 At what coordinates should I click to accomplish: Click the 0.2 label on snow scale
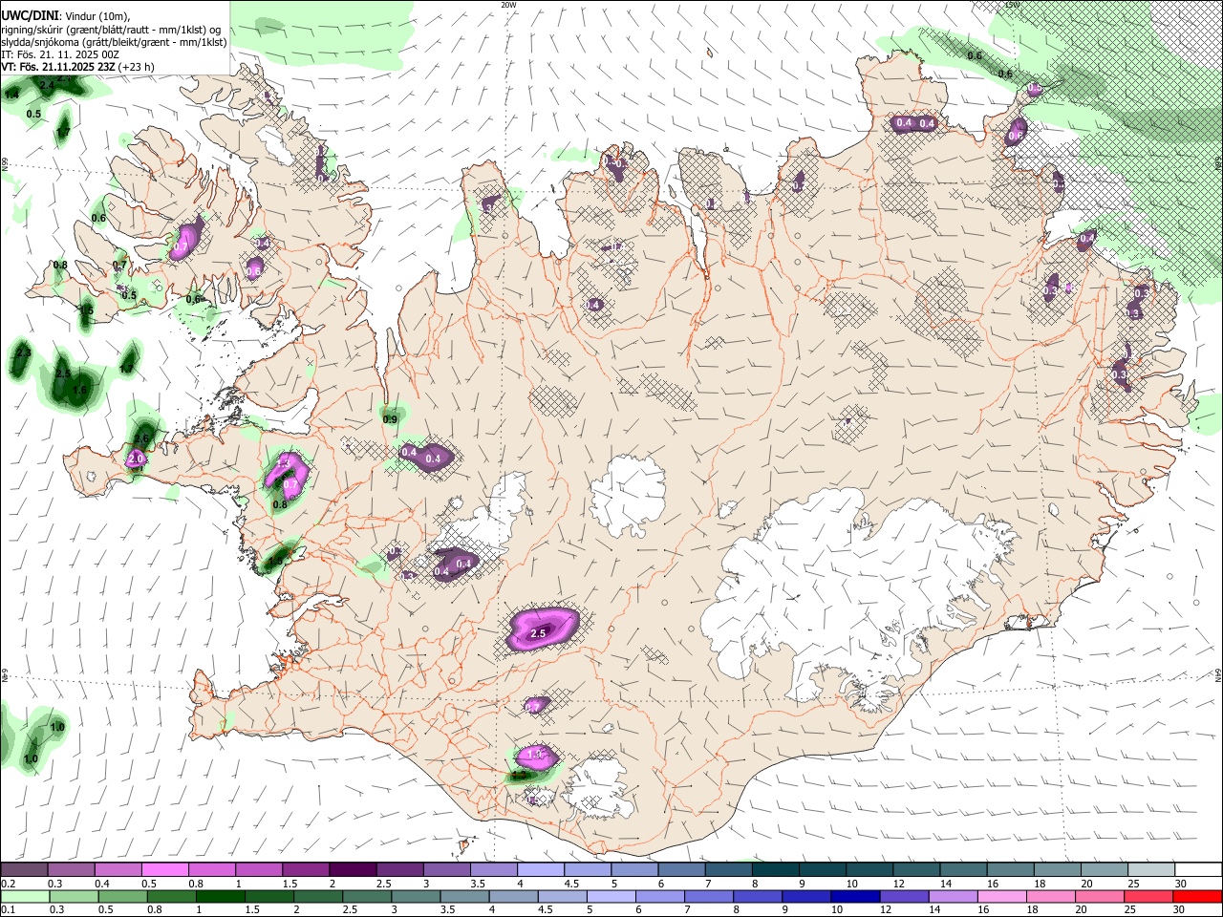(x=8, y=884)
